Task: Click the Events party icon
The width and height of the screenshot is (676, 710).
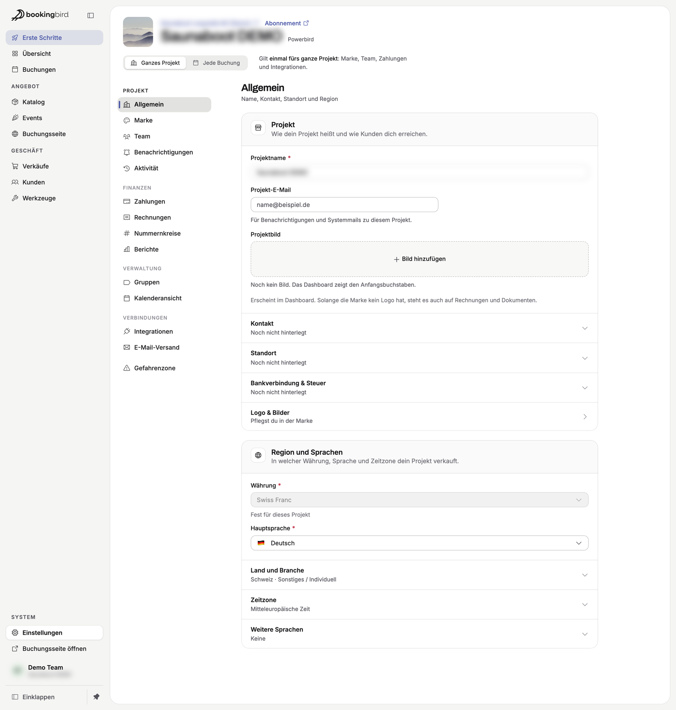Action: coord(15,118)
